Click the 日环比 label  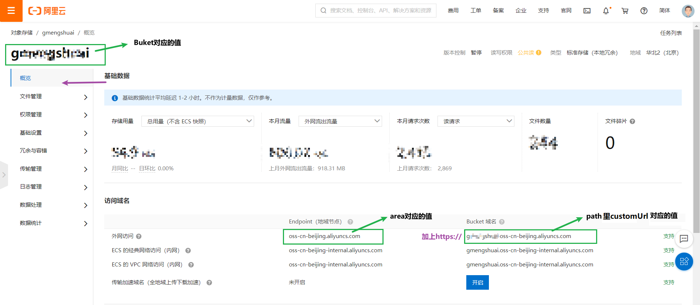click(x=147, y=169)
